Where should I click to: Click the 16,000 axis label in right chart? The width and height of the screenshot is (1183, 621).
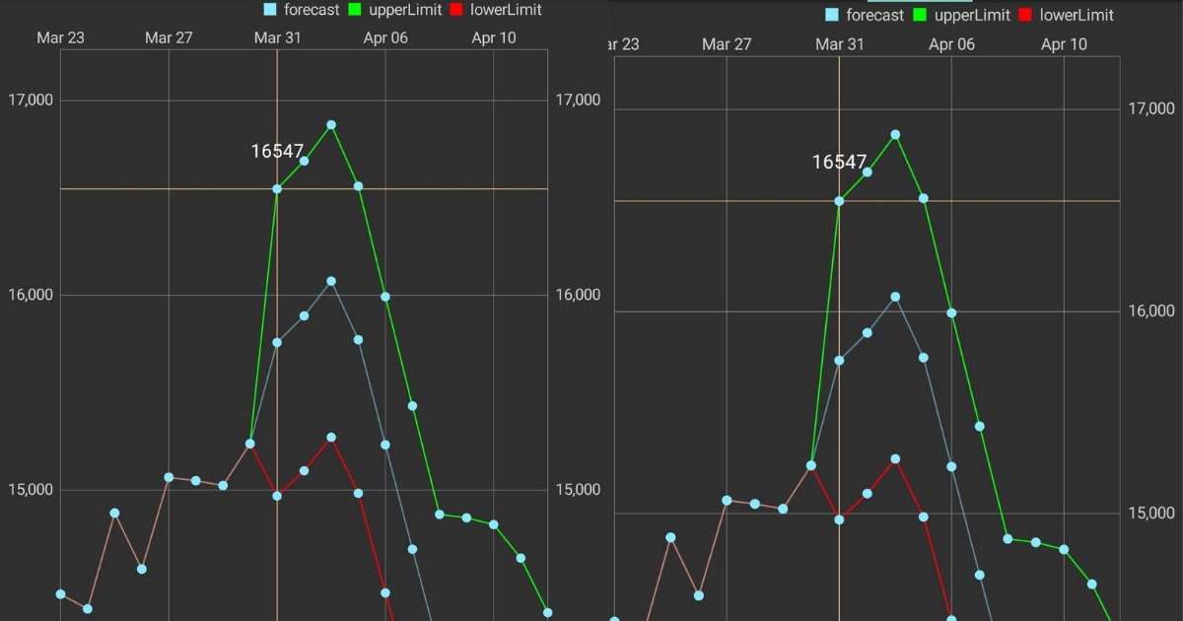click(1151, 310)
